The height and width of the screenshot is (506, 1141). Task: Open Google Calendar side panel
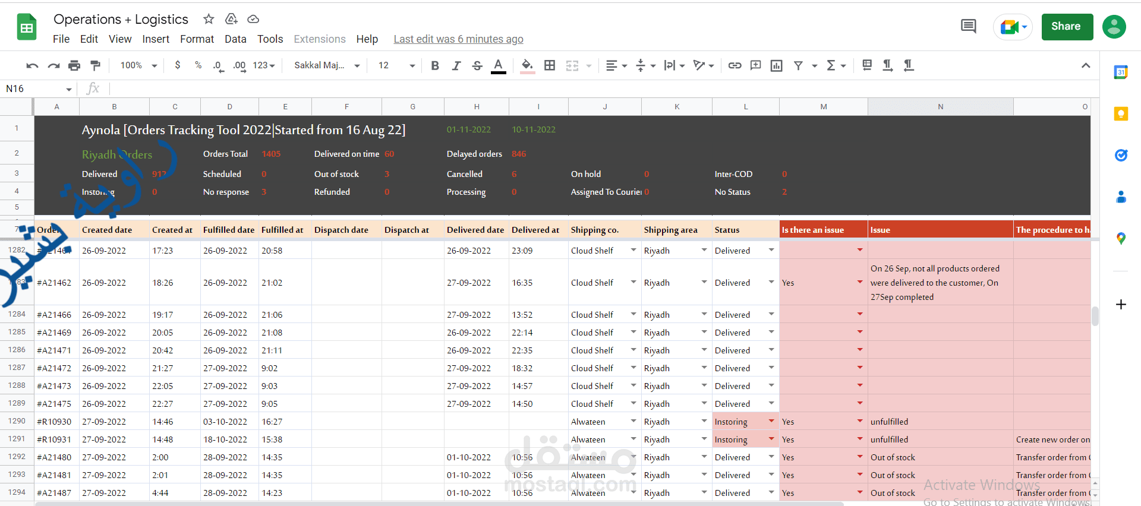1121,72
